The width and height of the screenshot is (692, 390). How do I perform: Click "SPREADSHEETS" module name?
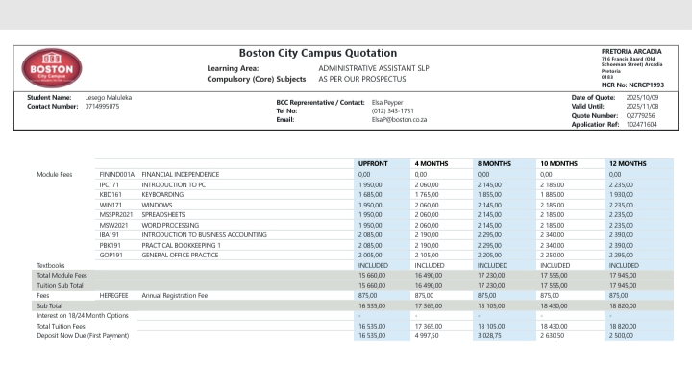tap(162, 215)
